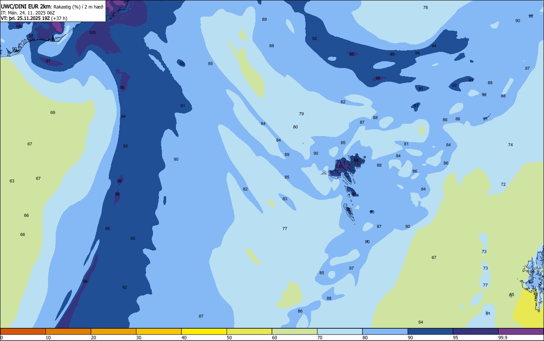Click the map value 64 on the map
The height and width of the screenshot is (341, 544).
[x=421, y=322]
